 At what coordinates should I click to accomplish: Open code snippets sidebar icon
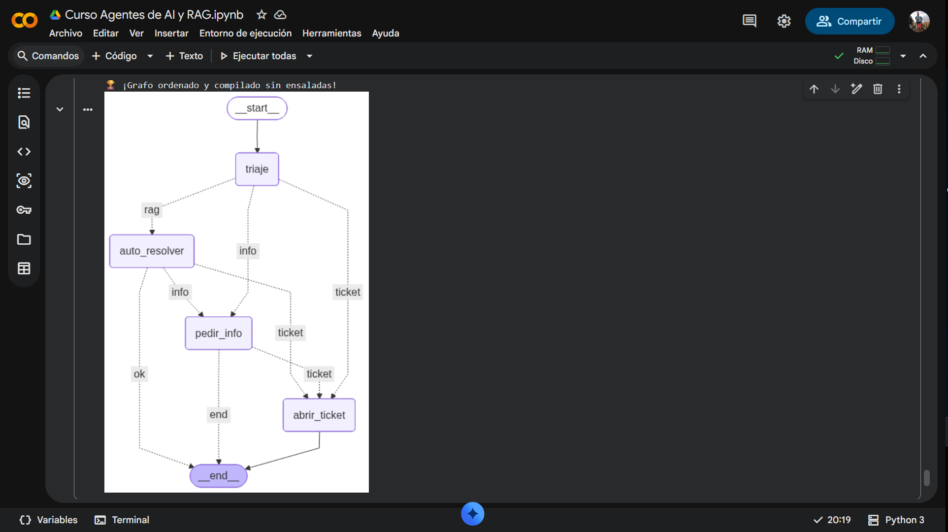pos(24,152)
